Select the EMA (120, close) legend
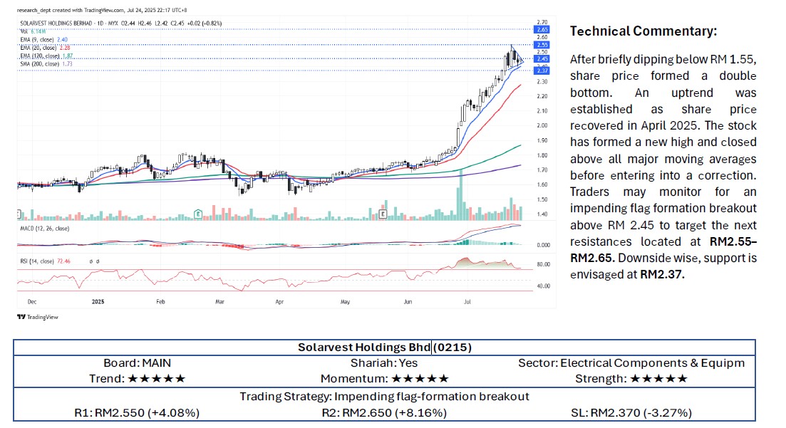The image size is (786, 428). [46, 56]
